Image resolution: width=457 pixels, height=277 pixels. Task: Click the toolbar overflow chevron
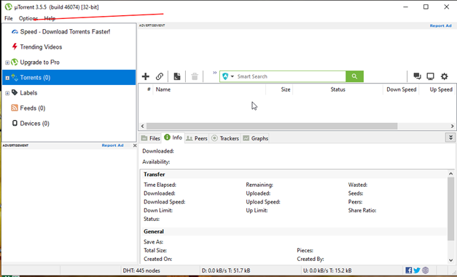(215, 73)
